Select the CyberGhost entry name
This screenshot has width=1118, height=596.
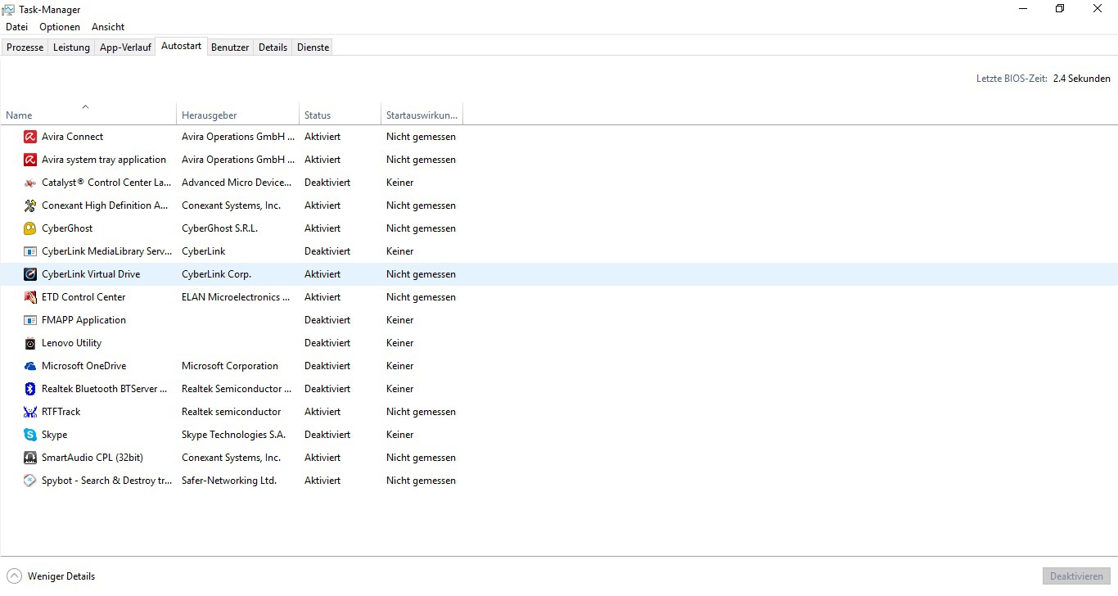pyautogui.click(x=67, y=228)
